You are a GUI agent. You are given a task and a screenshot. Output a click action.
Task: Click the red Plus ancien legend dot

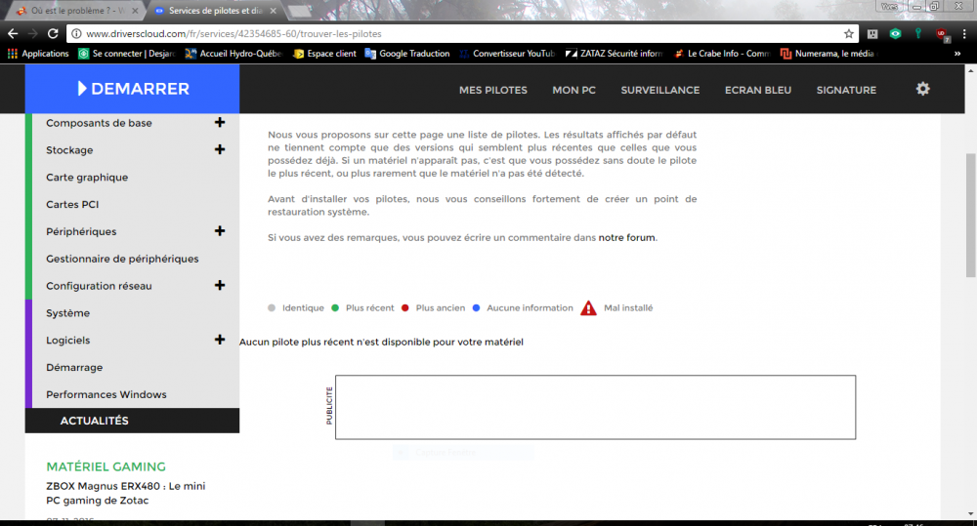405,308
